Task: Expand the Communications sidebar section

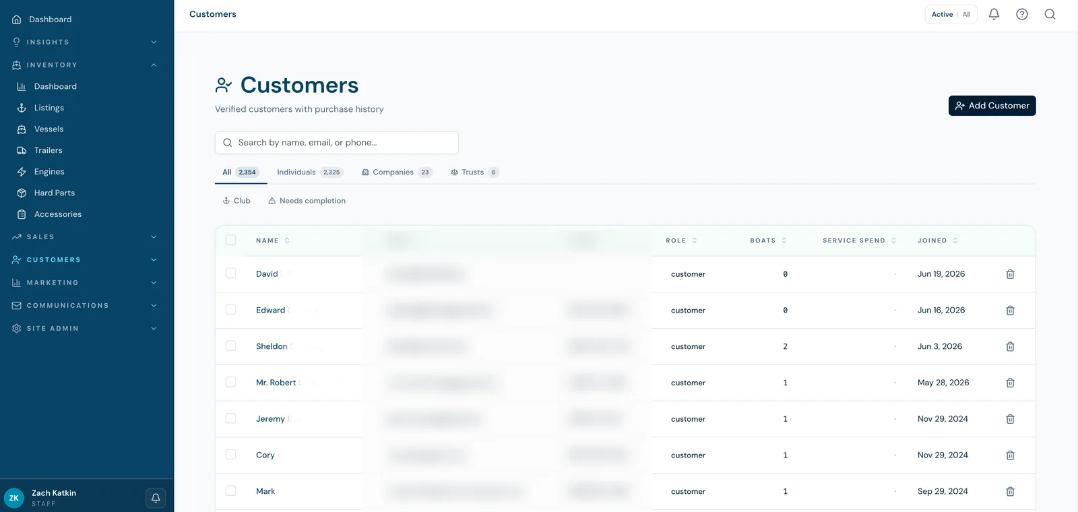Action: click(x=86, y=306)
